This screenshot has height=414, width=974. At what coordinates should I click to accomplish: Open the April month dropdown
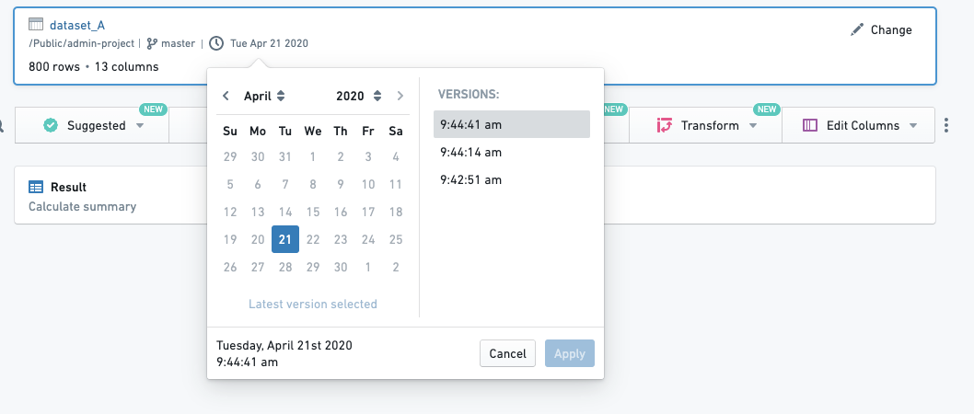click(264, 96)
